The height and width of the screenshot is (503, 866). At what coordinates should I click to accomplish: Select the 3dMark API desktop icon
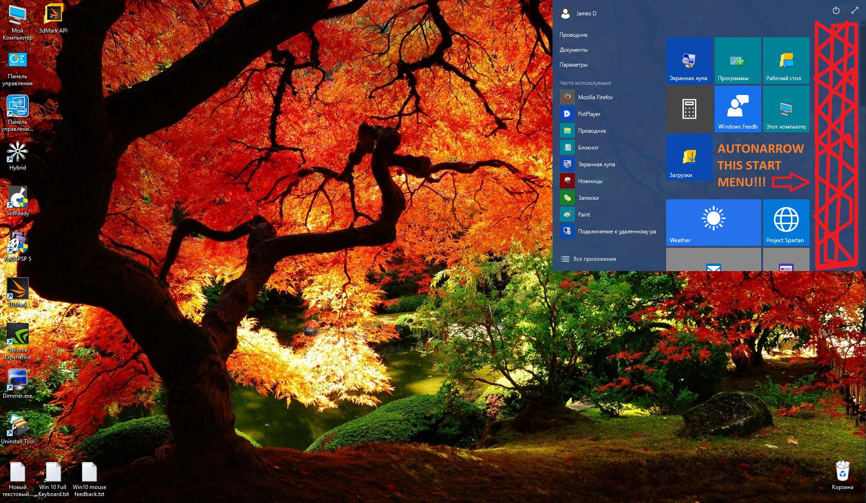pyautogui.click(x=53, y=20)
